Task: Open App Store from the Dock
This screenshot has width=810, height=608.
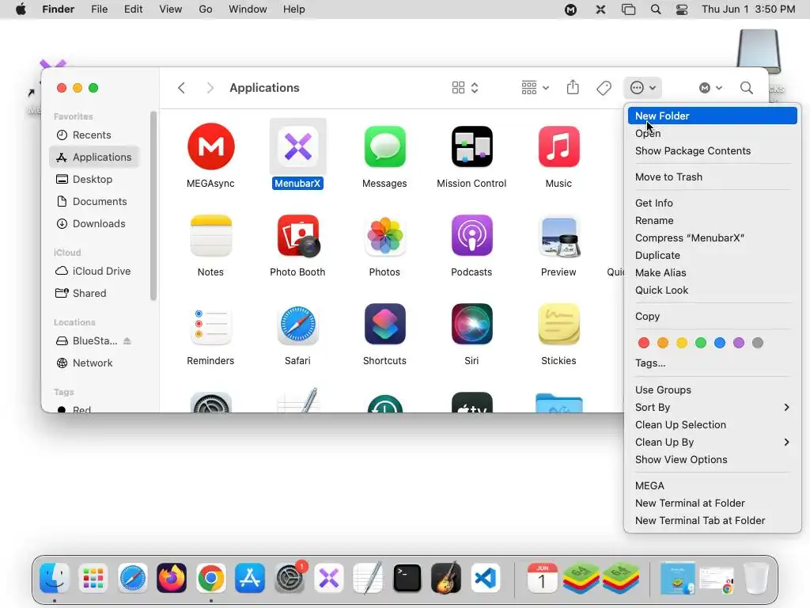Action: coord(250,578)
